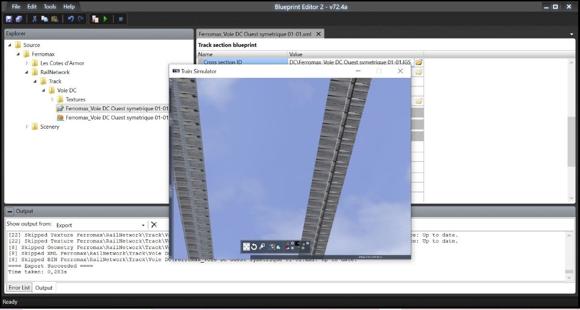This screenshot has width=580, height=310.
Task: Clear the Output panel with the X
Action: click(x=154, y=224)
